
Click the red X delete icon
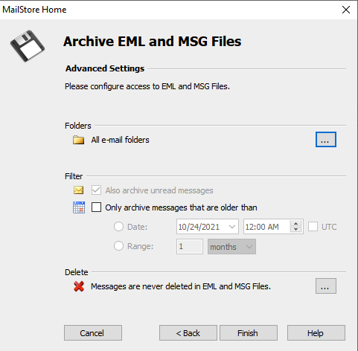click(x=79, y=286)
